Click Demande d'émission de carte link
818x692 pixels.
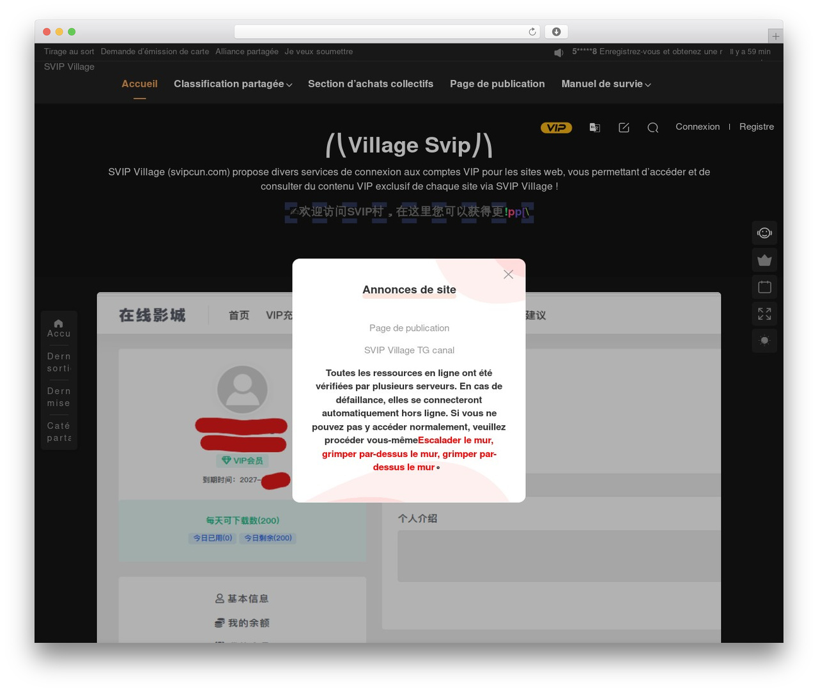pyautogui.click(x=155, y=52)
